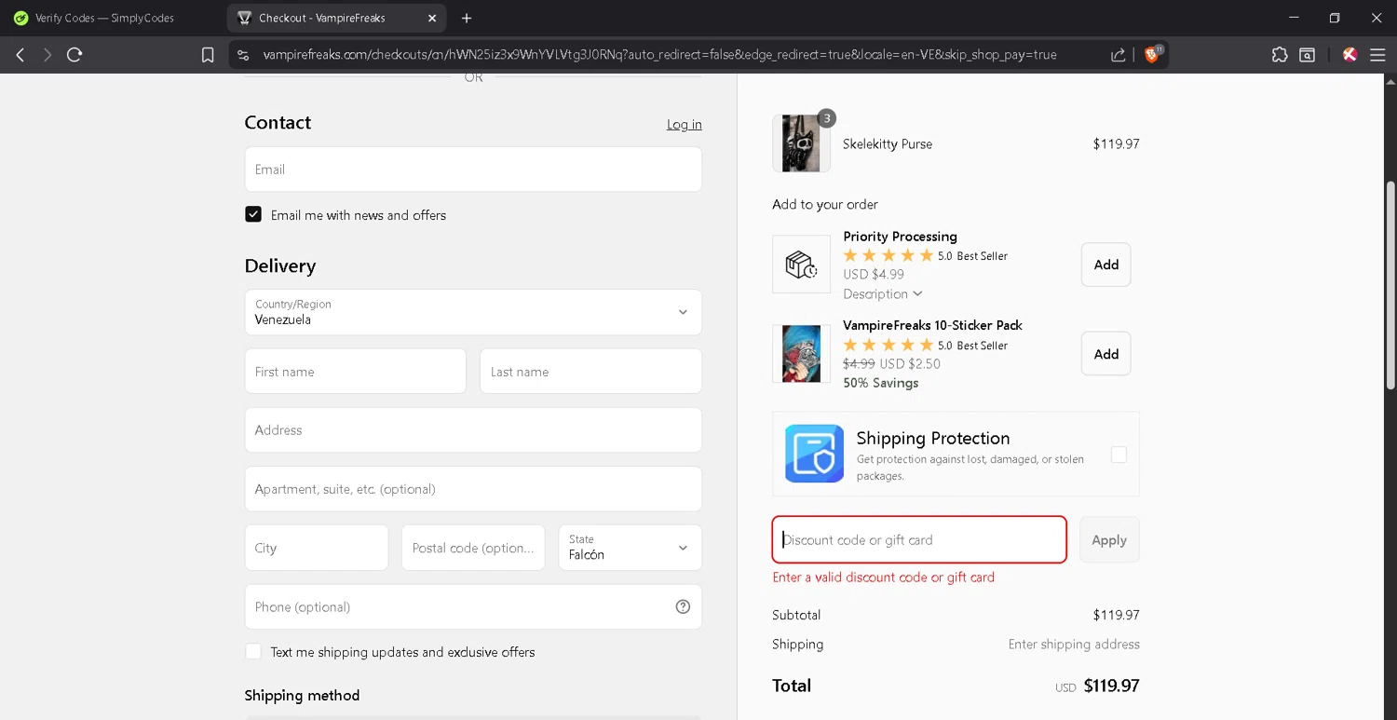Add Priority Processing to order
The height and width of the screenshot is (720, 1397).
point(1105,265)
